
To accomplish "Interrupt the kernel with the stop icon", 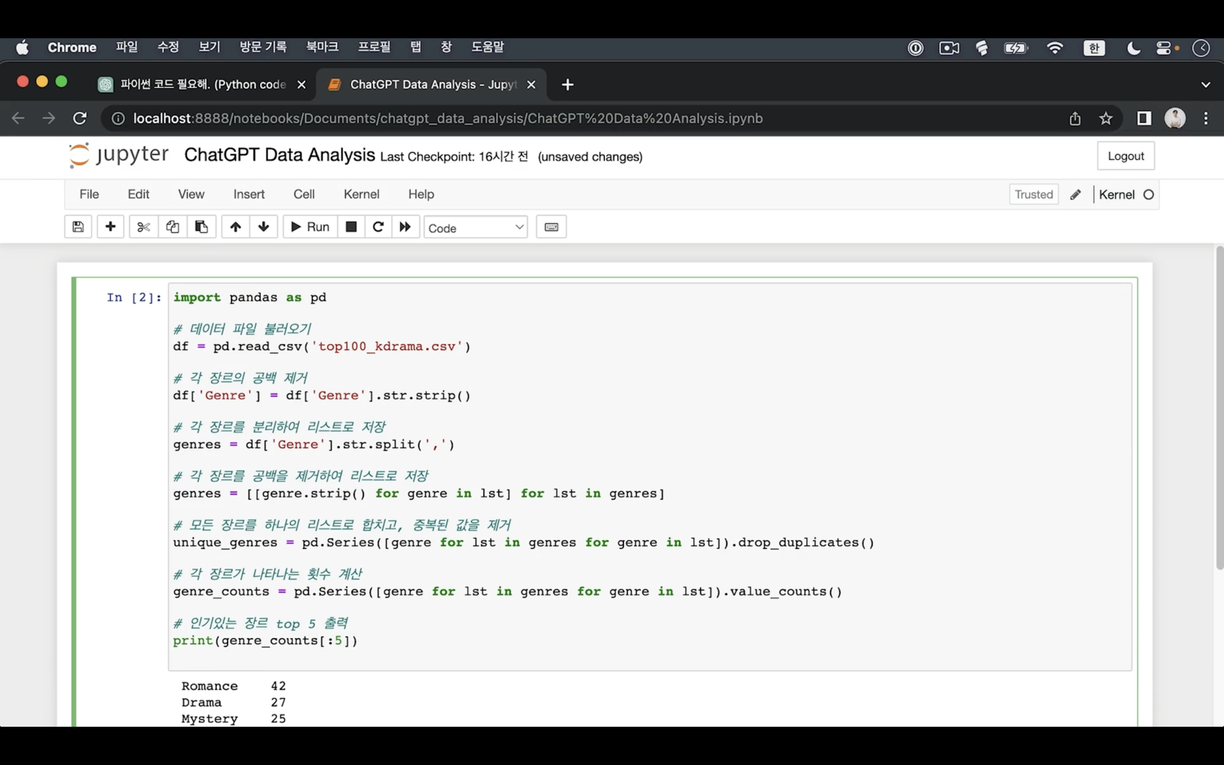I will pyautogui.click(x=351, y=227).
